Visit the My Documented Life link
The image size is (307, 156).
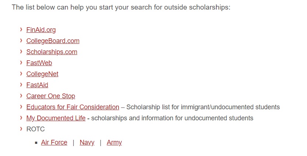pos(56,118)
